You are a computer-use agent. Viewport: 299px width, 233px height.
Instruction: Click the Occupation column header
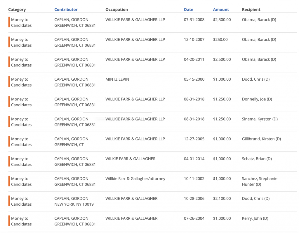coord(117,9)
